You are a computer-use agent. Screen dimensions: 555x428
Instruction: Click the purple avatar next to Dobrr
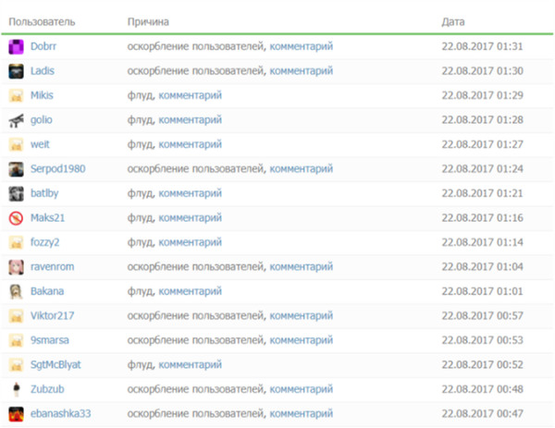pyautogui.click(x=16, y=46)
